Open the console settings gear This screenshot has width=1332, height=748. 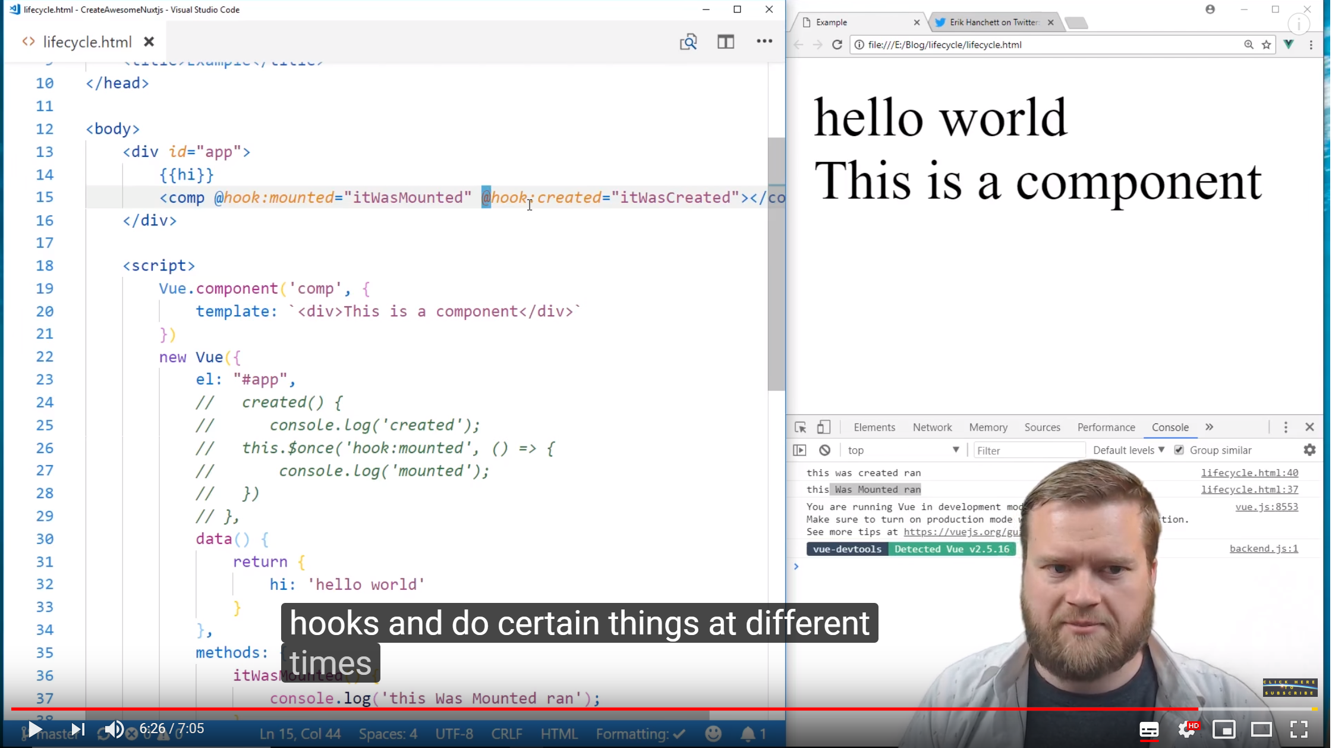1309,450
